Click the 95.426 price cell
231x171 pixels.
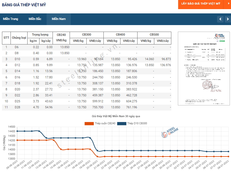pyautogui.click(x=132, y=59)
